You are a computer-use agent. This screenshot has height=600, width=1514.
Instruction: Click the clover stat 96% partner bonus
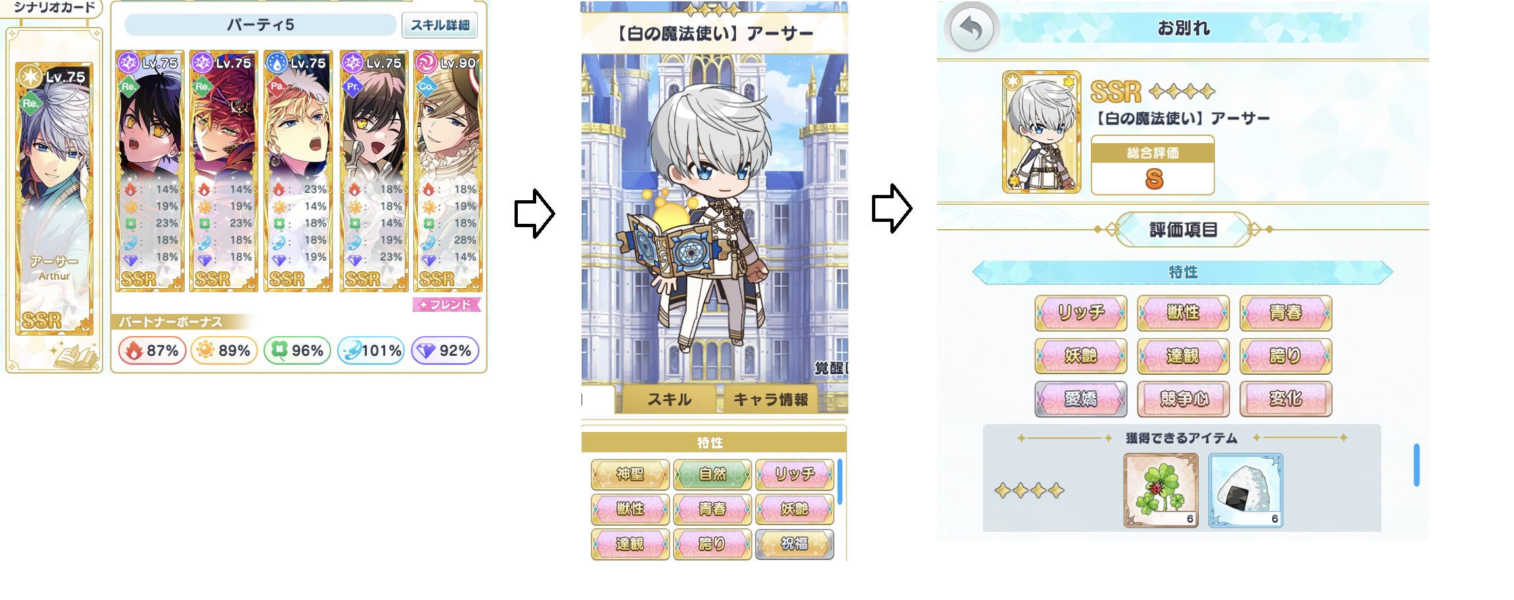click(297, 351)
